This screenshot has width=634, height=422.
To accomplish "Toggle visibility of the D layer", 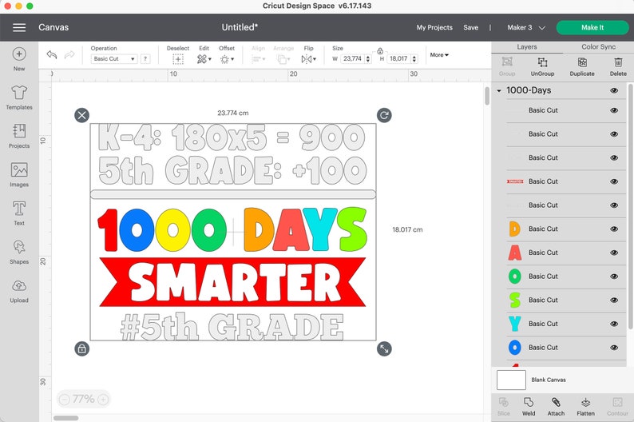I will [x=614, y=229].
